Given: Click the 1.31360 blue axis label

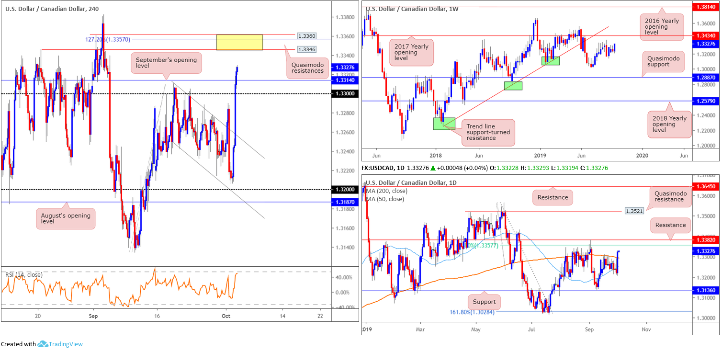Looking at the screenshot, I should (x=706, y=290).
